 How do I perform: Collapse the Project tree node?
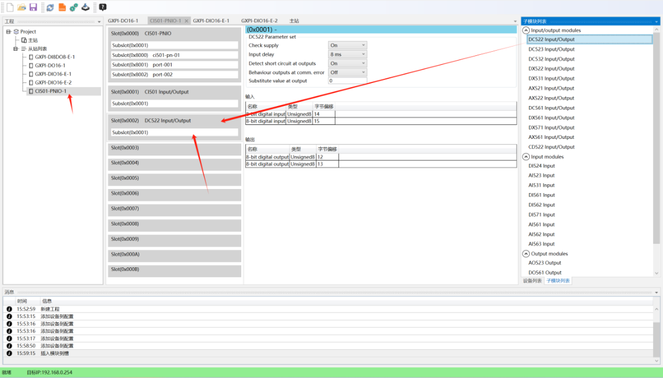coord(8,32)
